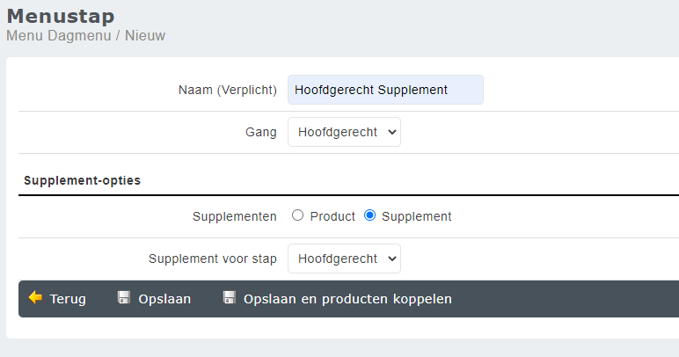Screen dimensions: 679x357
Task: Click the chevron arrow of the Gang select
Action: click(392, 132)
